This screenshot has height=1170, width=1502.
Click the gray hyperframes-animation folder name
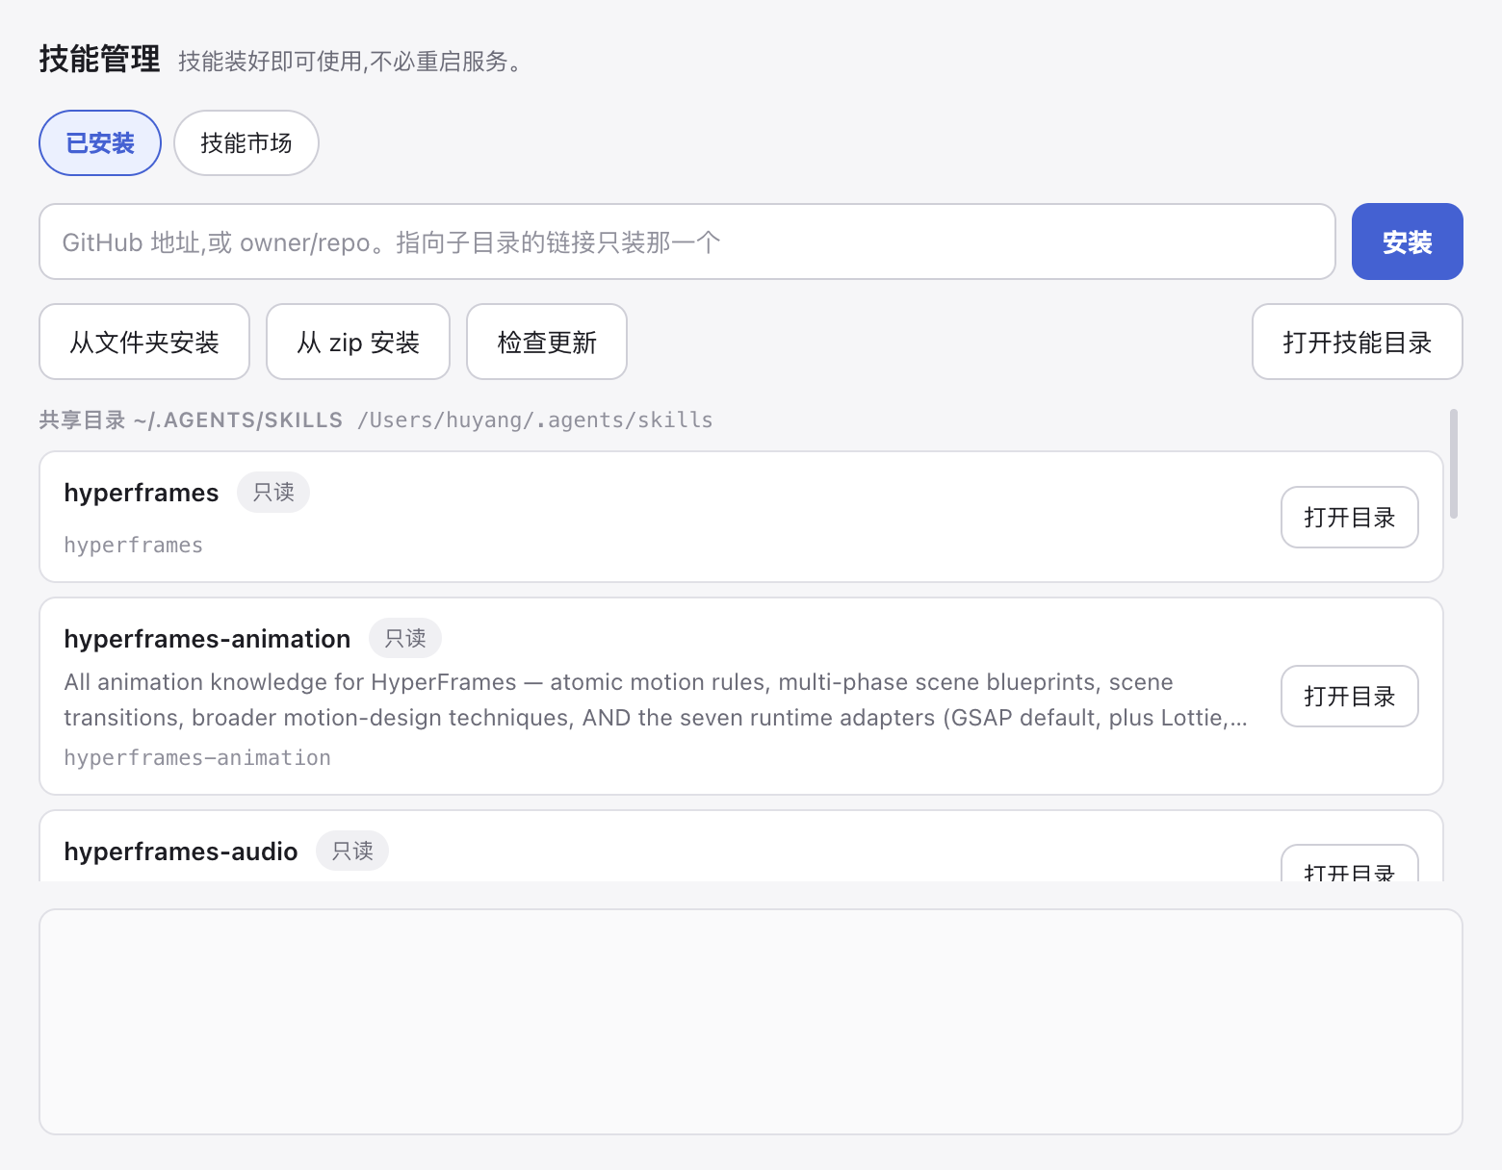pyautogui.click(x=197, y=758)
